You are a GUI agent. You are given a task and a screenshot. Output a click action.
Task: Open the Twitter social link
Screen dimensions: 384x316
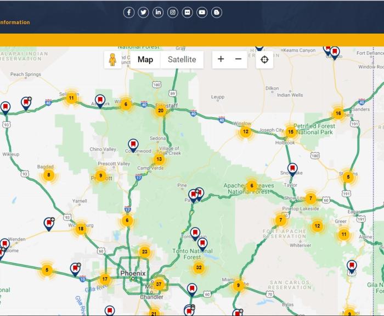tap(144, 12)
